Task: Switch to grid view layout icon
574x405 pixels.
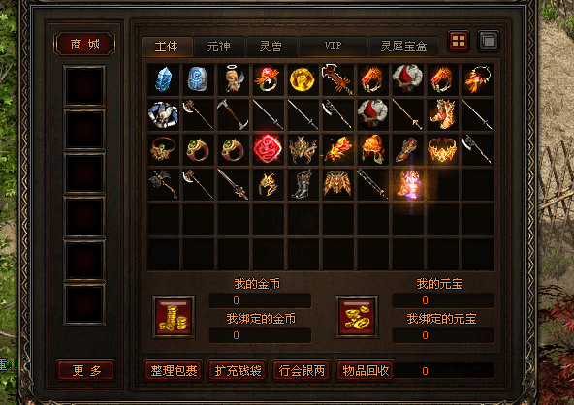Action: pos(459,41)
